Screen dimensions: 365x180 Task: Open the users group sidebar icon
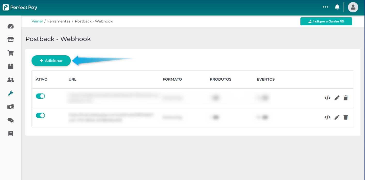coord(11,80)
